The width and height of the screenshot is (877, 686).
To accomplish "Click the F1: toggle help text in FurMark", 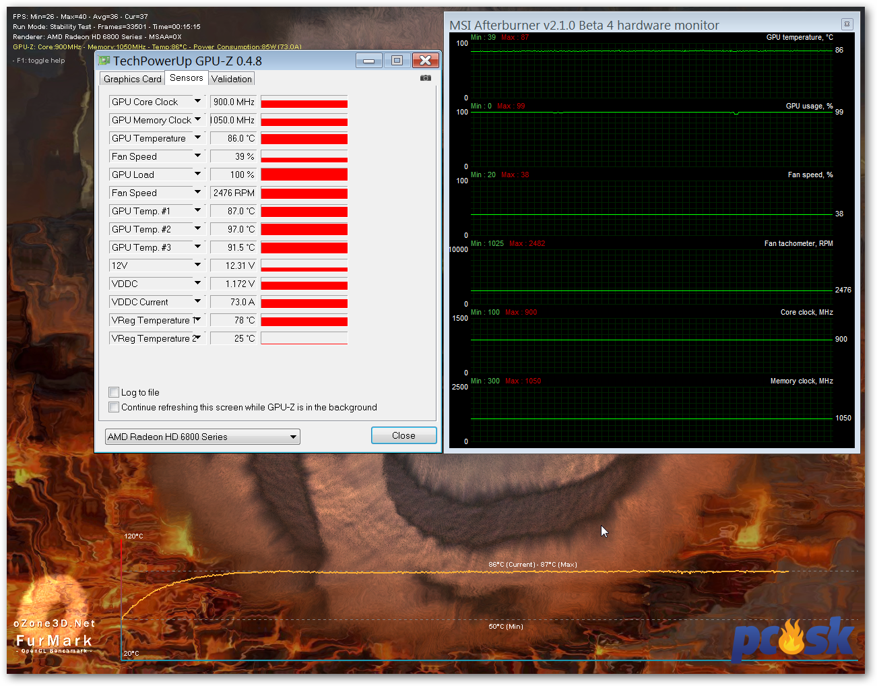I will tap(39, 61).
